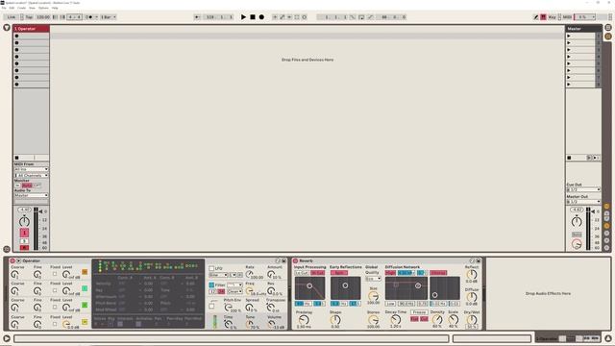Click the Tap tempo button
Screen dimensions: 615x346
tap(30, 17)
